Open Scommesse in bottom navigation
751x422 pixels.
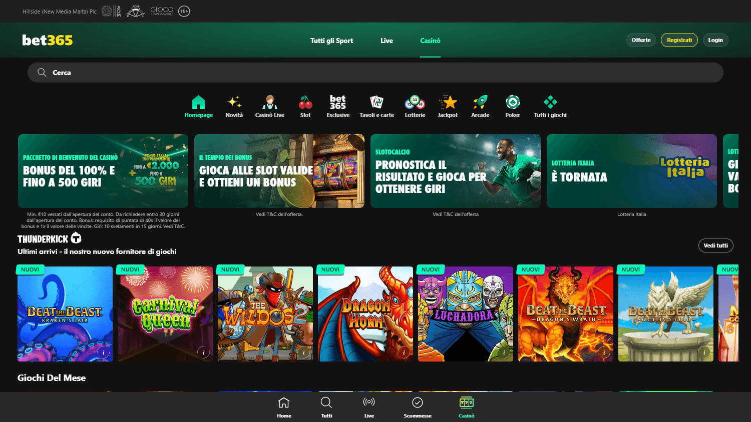click(x=418, y=407)
